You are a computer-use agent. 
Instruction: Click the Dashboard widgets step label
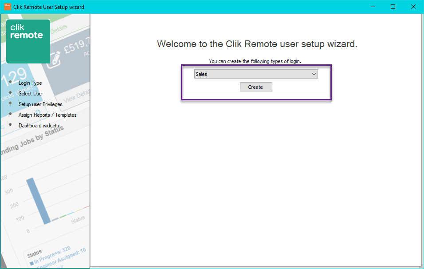pos(38,125)
